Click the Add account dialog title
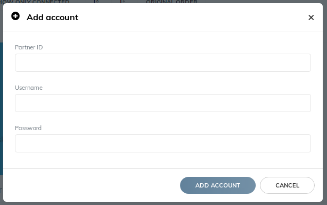The height and width of the screenshot is (205, 327). pos(53,18)
